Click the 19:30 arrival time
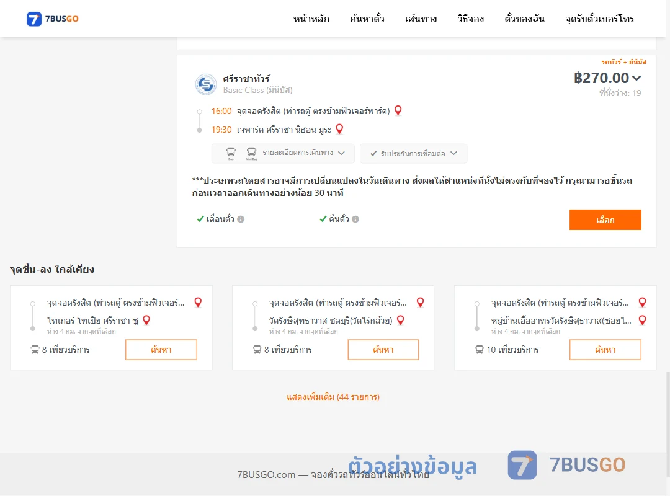 click(x=221, y=130)
